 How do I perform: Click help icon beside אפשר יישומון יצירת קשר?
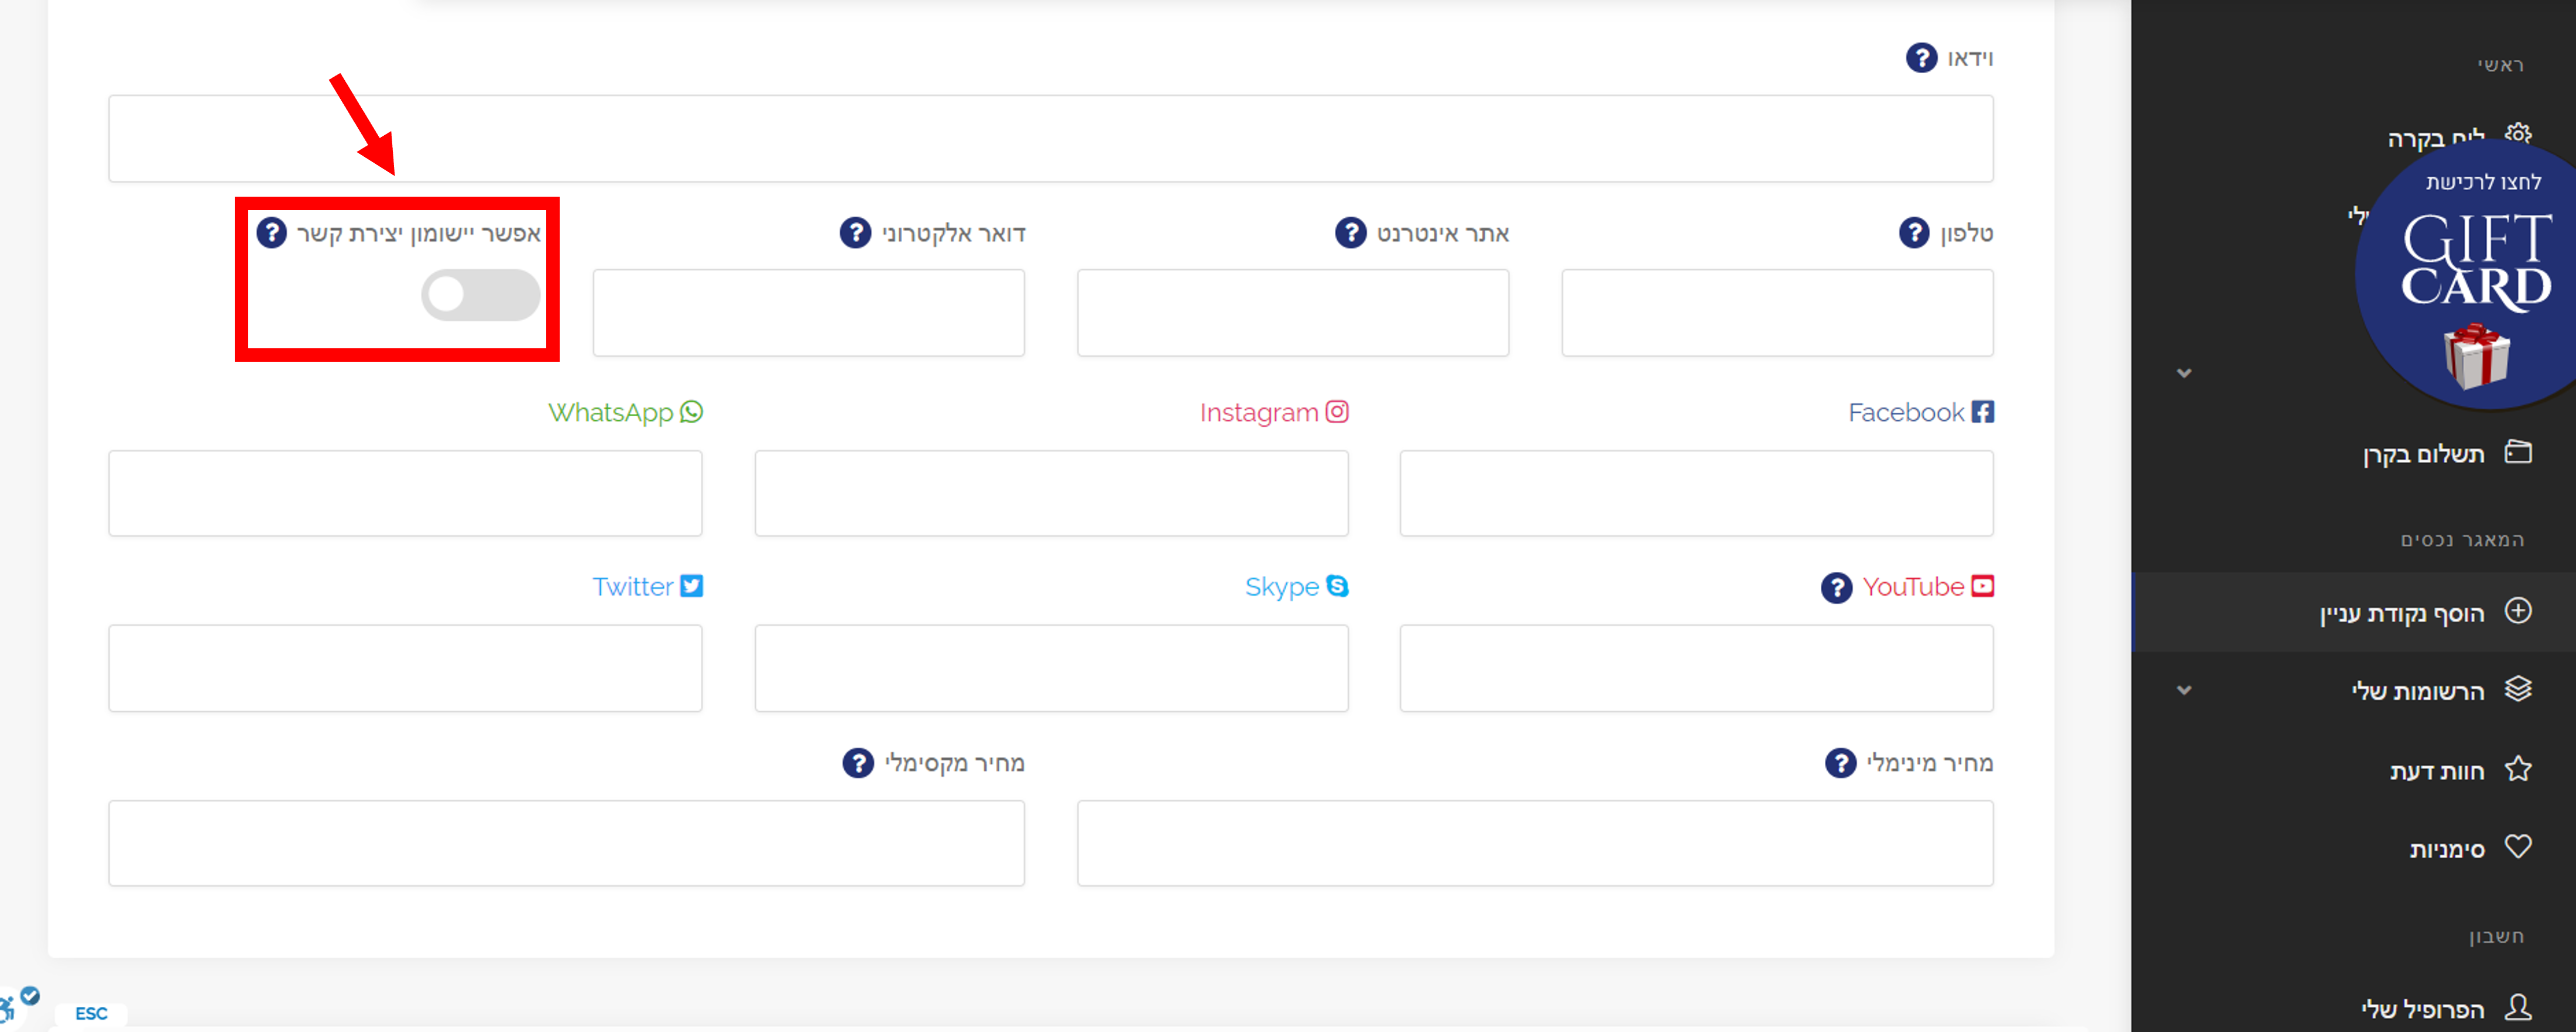[271, 233]
